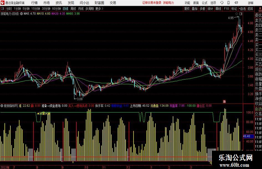Image resolution: width=262 pixels, height=169 pixels.
Task: Click the MA60: 3.96 value label
Action: 73,14
